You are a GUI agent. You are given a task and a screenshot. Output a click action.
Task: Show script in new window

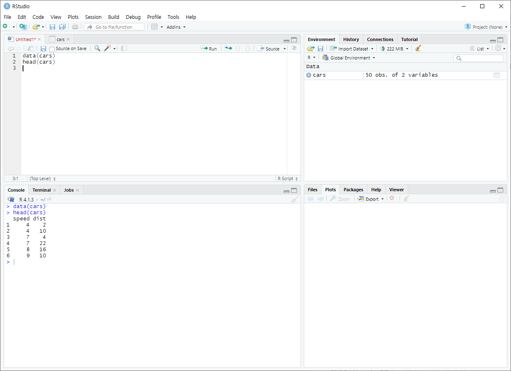click(x=31, y=48)
